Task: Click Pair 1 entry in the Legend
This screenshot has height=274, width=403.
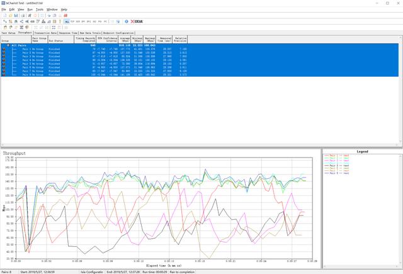Action: point(335,155)
